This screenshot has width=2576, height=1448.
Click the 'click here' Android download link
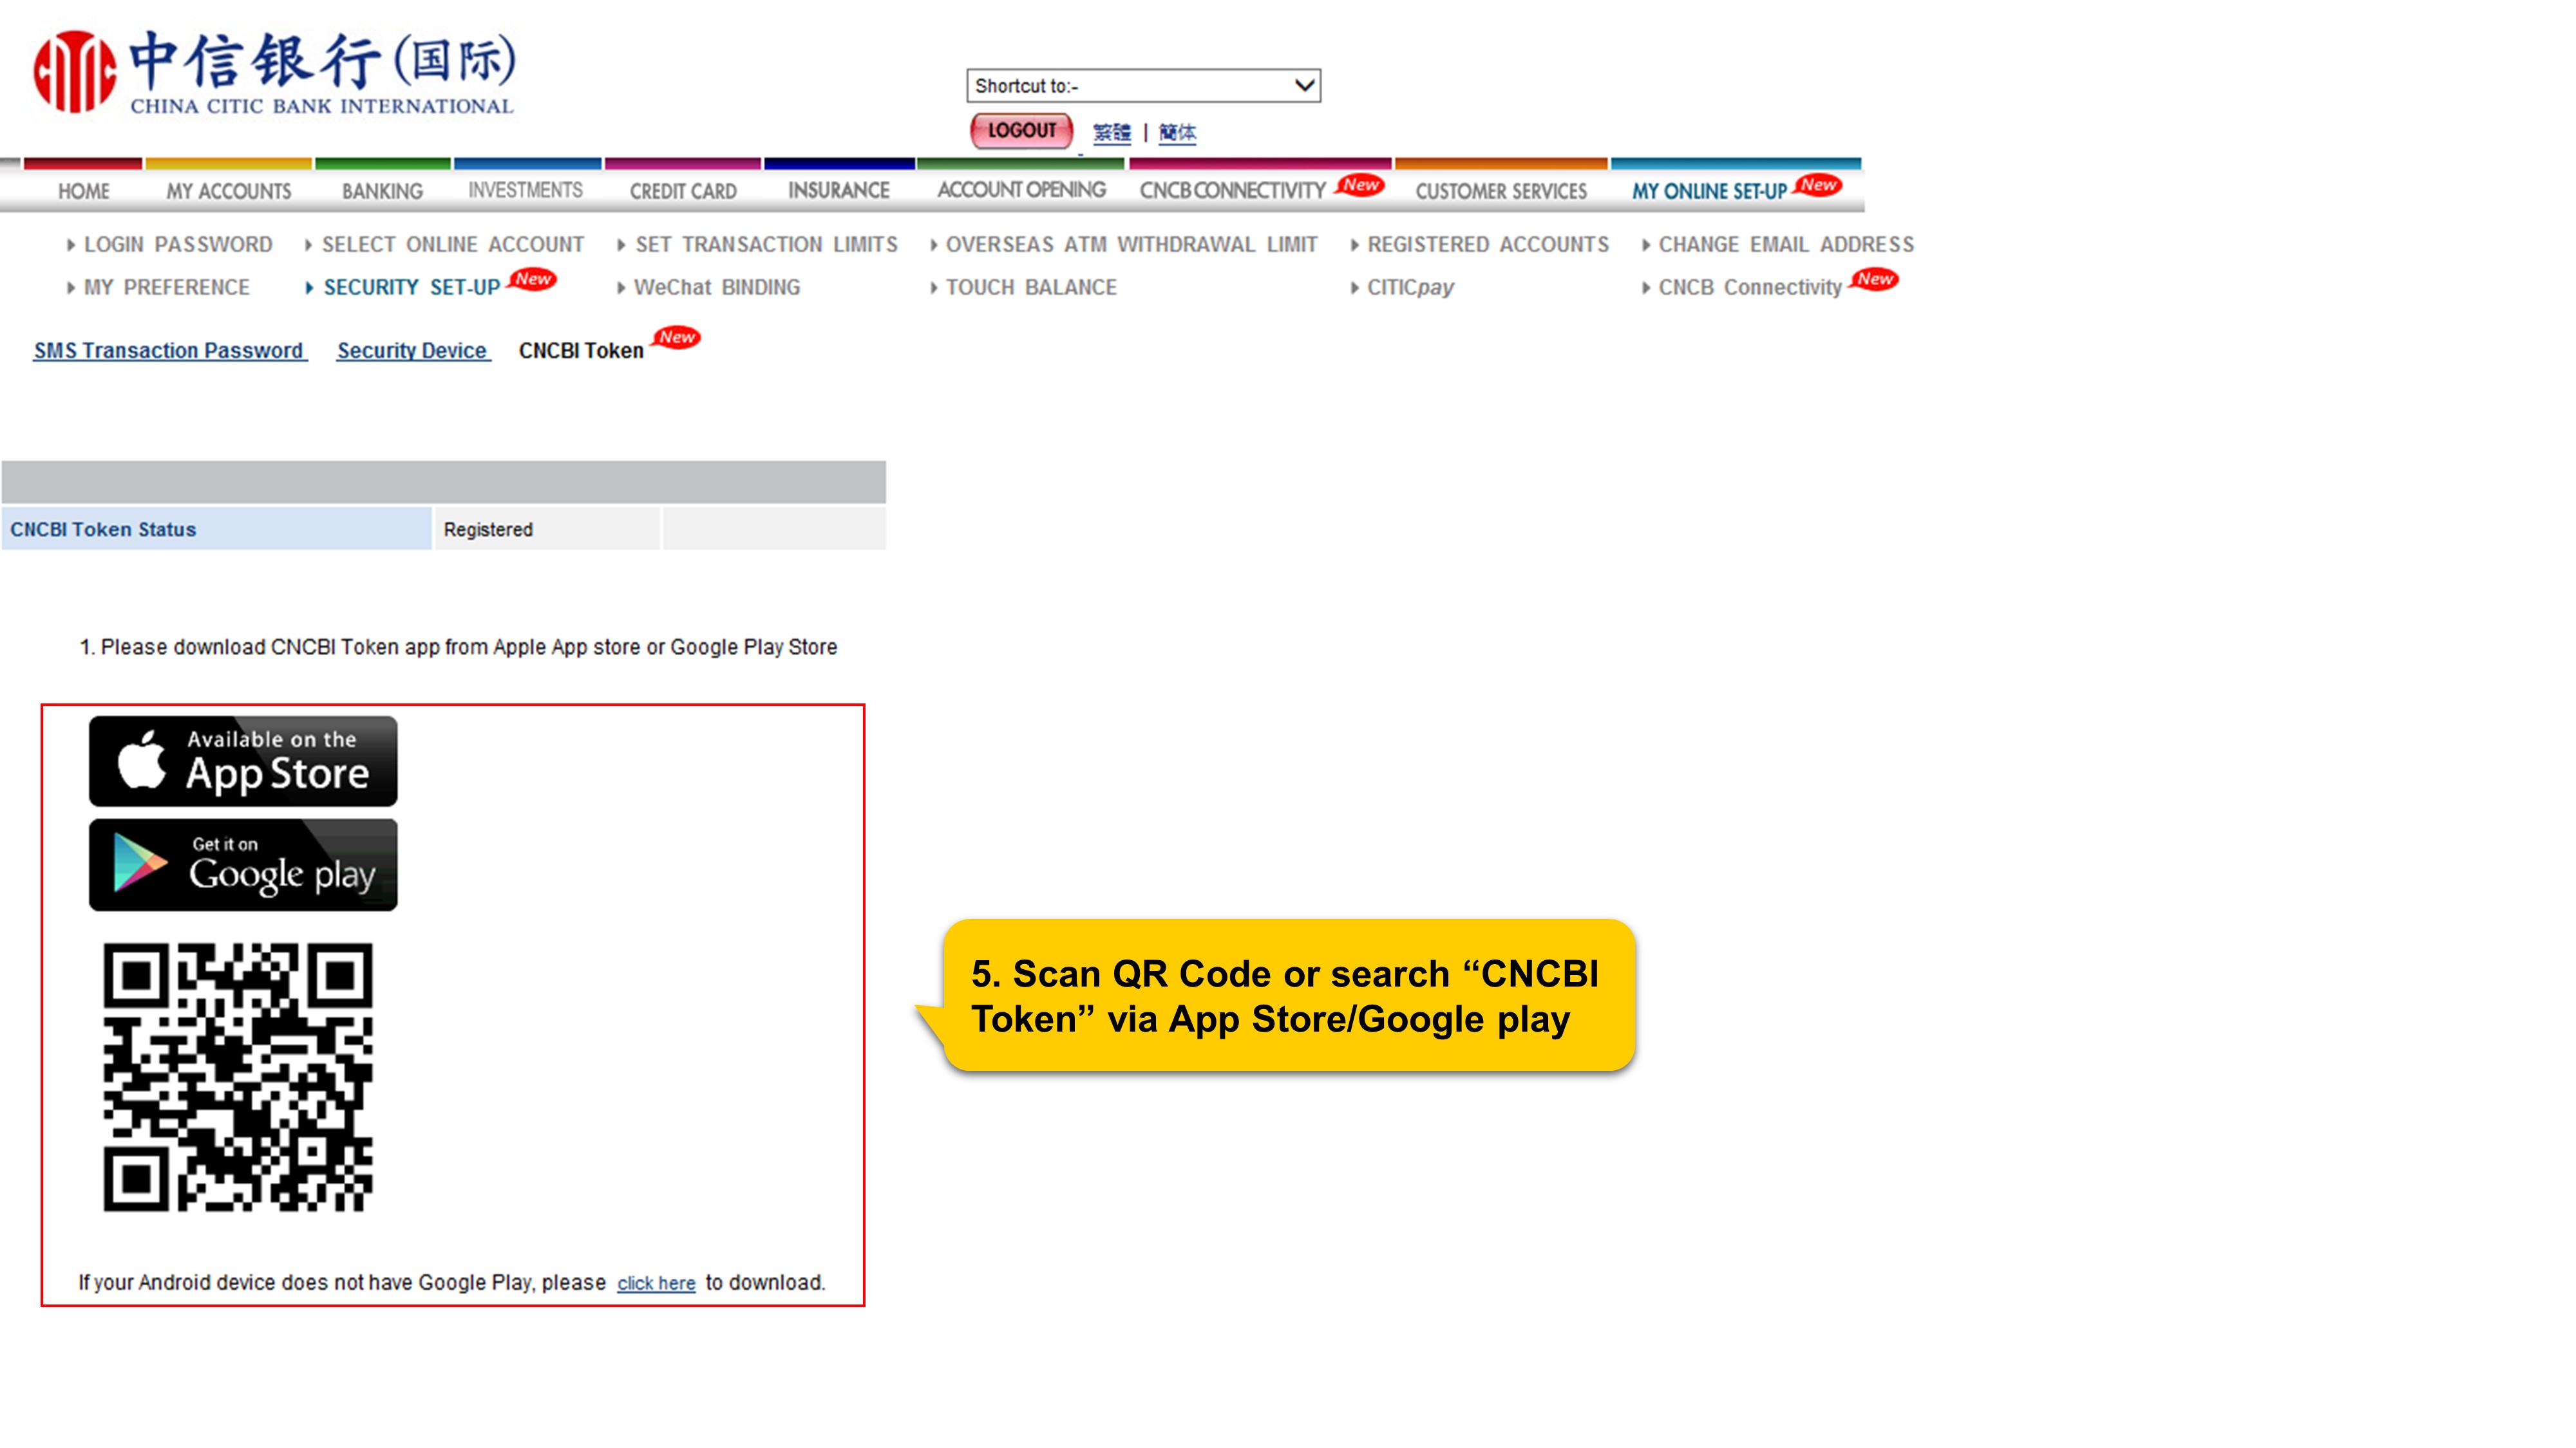[x=656, y=1283]
